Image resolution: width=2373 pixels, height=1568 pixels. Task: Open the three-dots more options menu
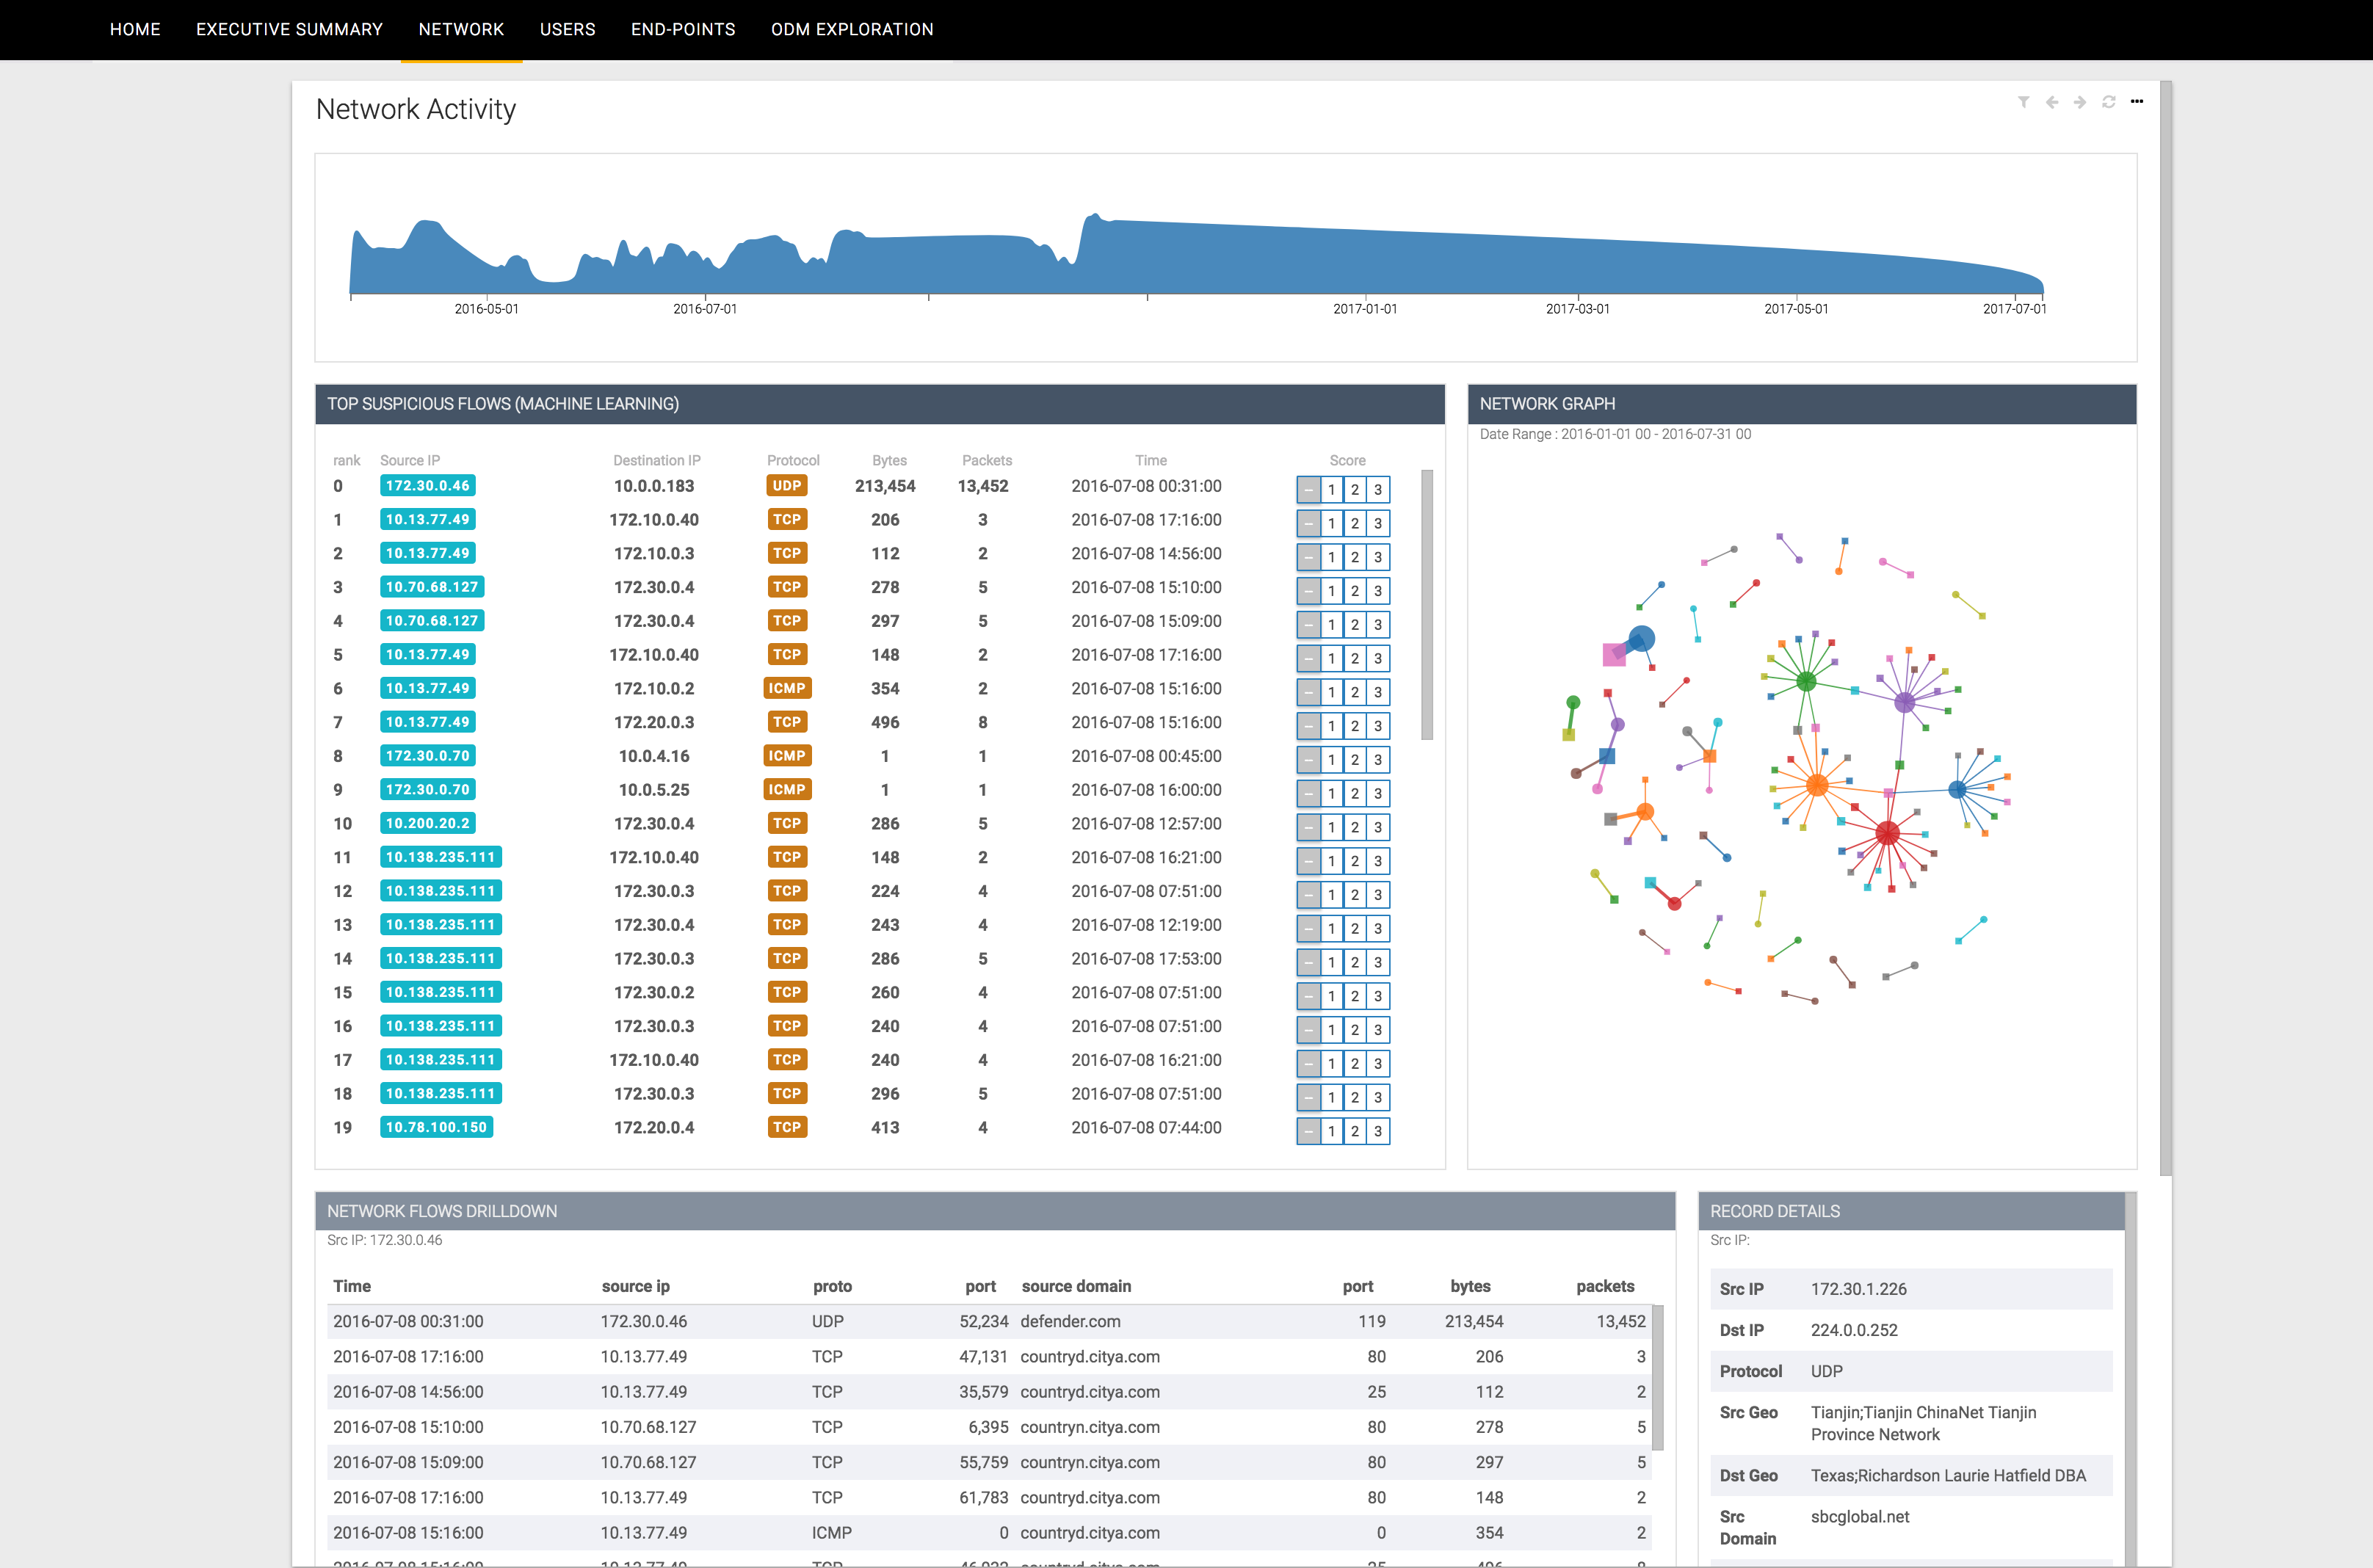coord(2137,102)
